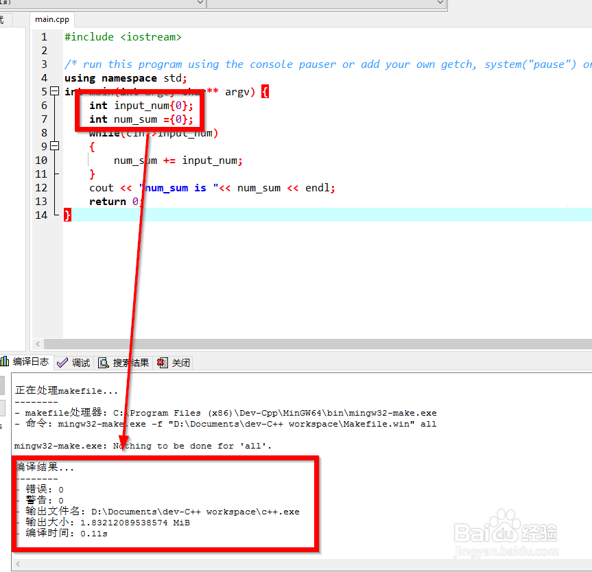Click the red brace marker on line 14
592x572 pixels.
67,215
